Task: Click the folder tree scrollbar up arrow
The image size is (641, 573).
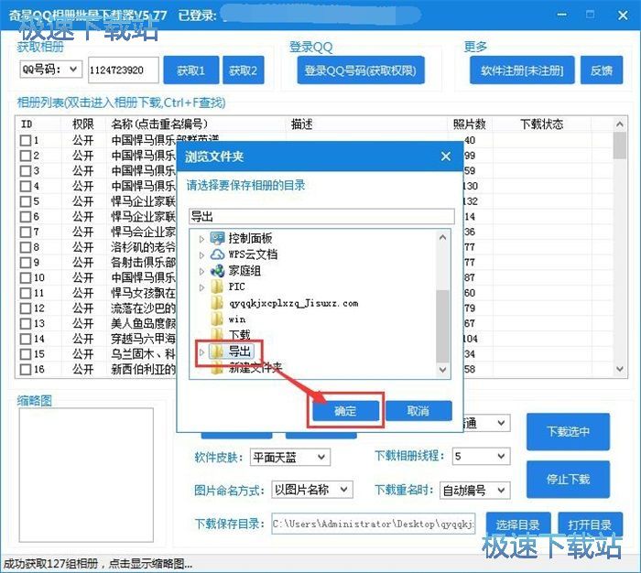Action: [x=442, y=237]
